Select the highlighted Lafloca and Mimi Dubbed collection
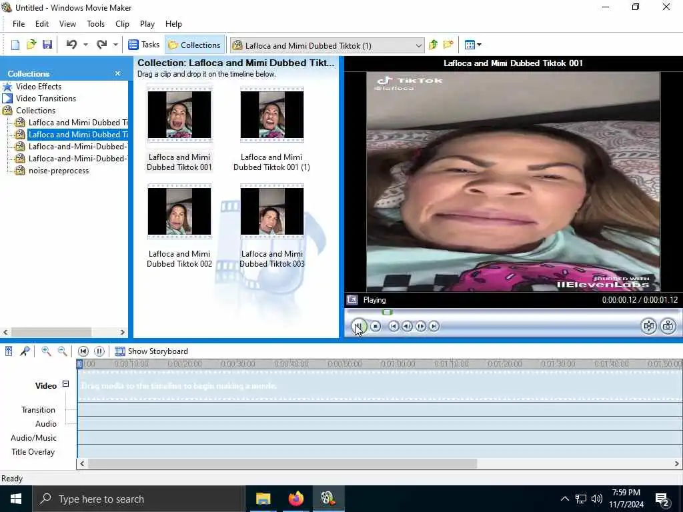 click(x=77, y=135)
